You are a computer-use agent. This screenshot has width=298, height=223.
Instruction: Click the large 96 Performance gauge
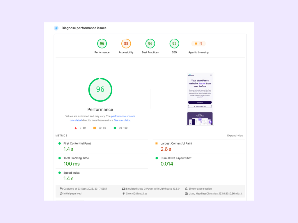(100, 90)
